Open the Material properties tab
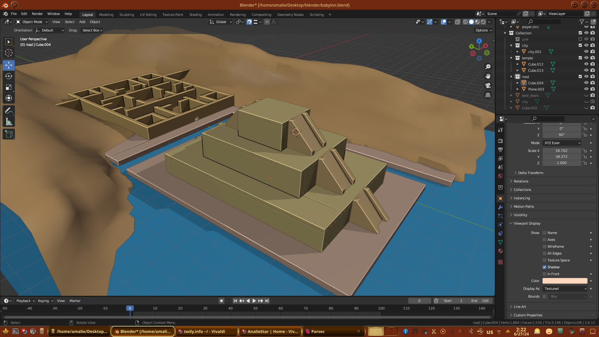Viewport: 599px width, 337px height. pos(500,251)
